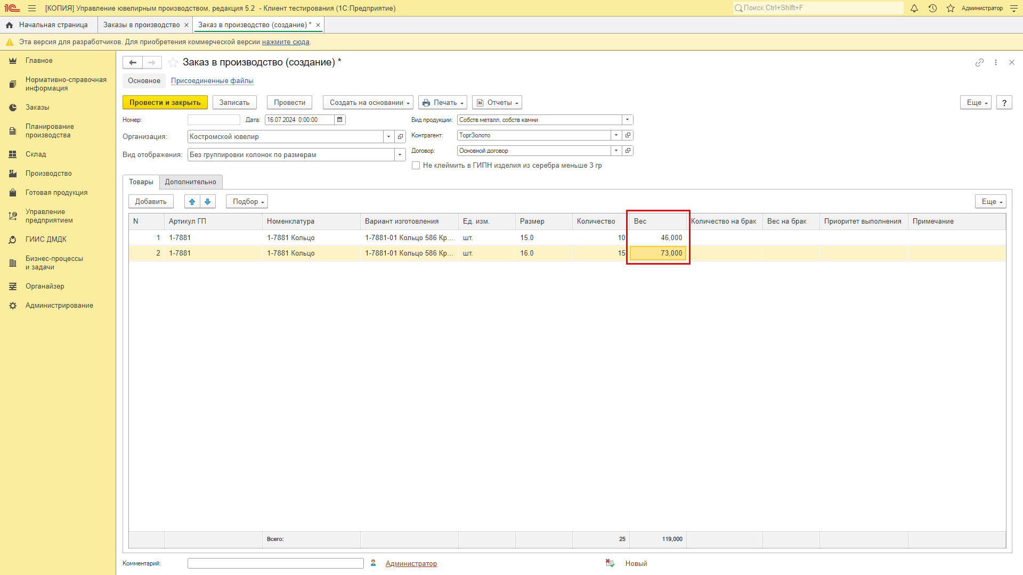
Task: Click Записать button
Action: (x=234, y=102)
